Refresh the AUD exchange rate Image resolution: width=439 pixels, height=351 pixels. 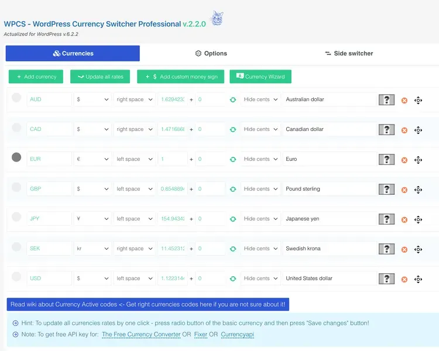233,100
